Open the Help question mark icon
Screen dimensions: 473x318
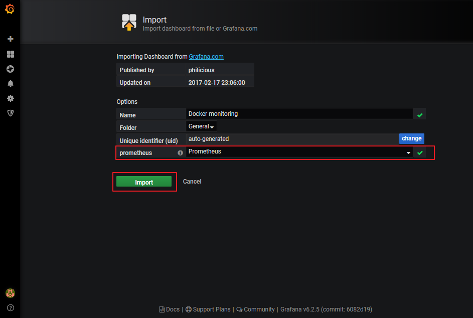coord(10,308)
